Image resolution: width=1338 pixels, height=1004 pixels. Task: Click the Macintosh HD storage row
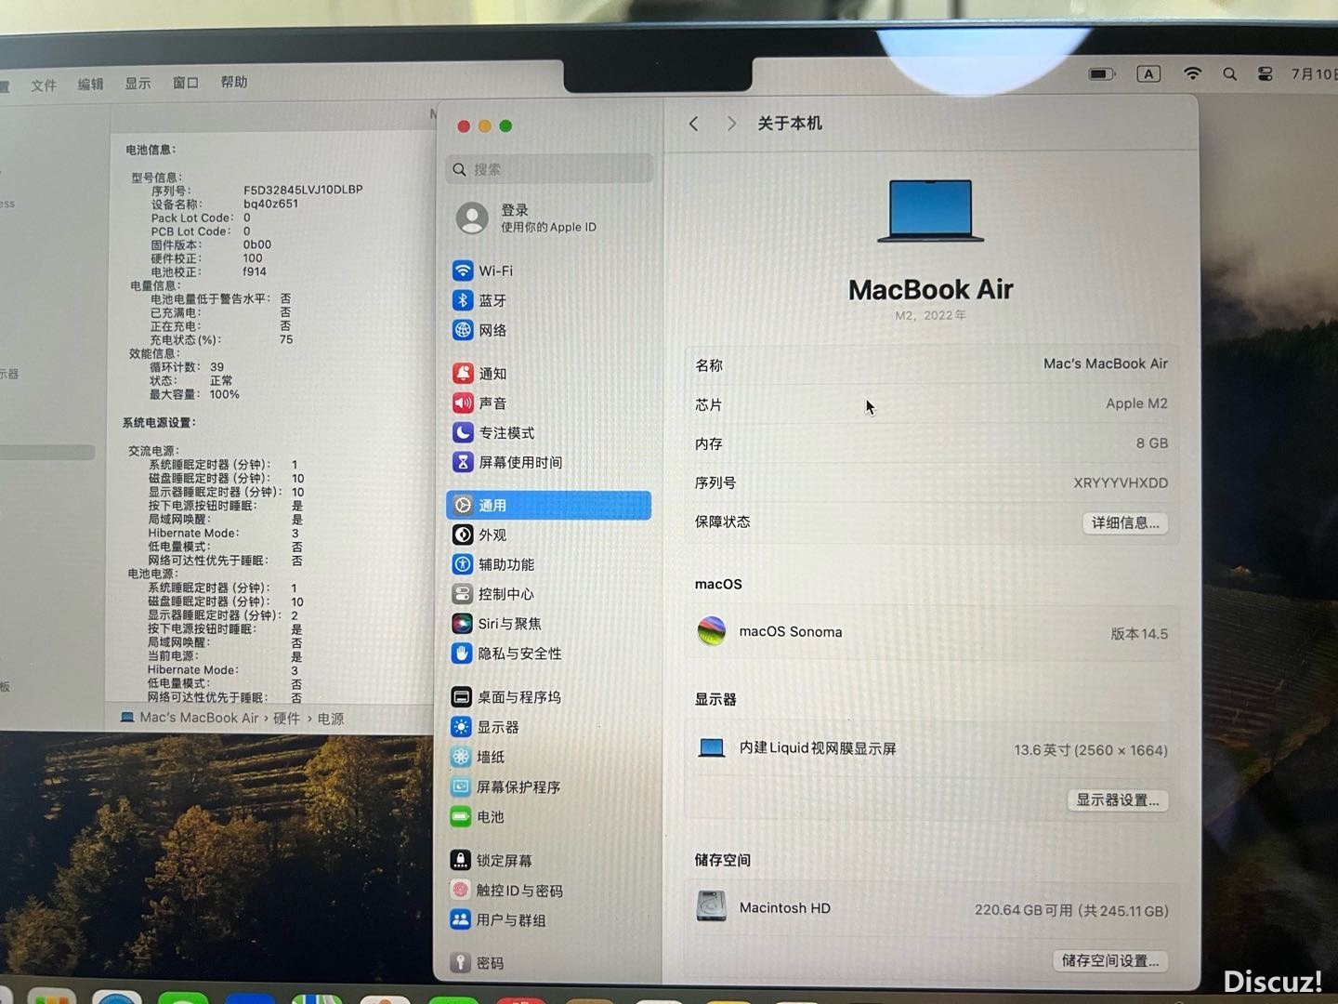tap(932, 908)
